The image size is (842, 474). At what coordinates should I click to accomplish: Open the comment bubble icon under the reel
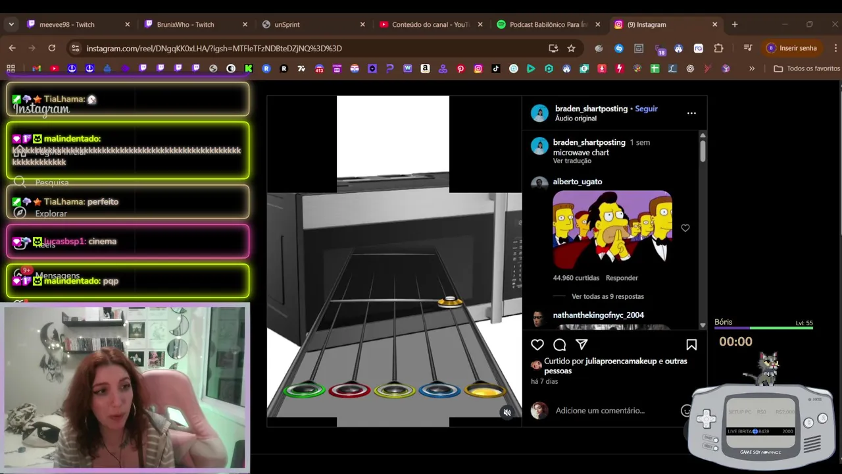click(560, 344)
